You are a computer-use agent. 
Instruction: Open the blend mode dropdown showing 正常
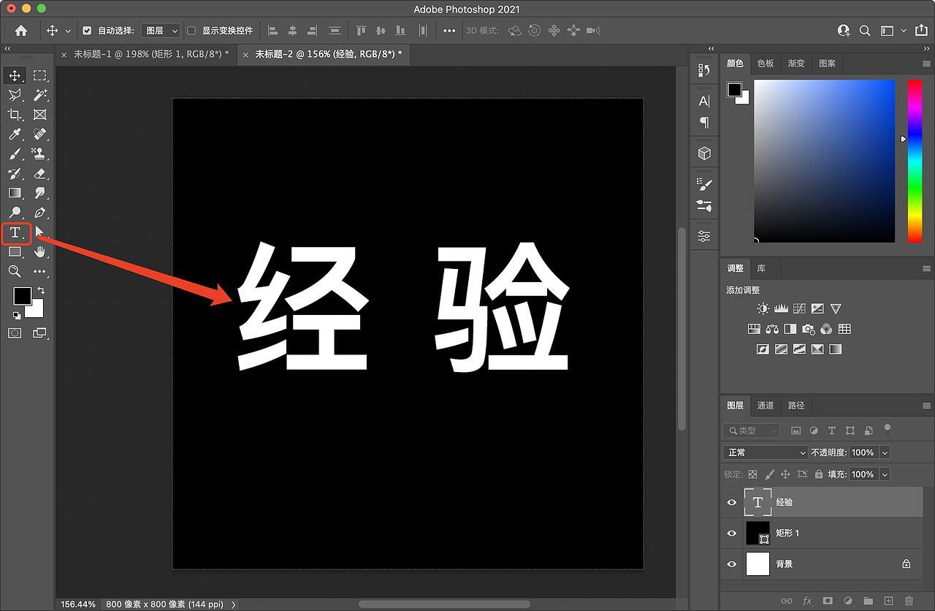tap(765, 452)
